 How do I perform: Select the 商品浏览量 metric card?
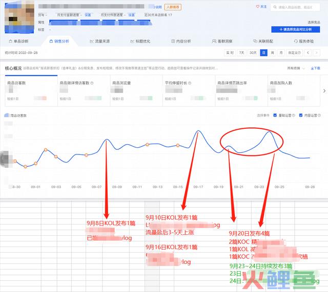pyautogui.click(x=136, y=91)
